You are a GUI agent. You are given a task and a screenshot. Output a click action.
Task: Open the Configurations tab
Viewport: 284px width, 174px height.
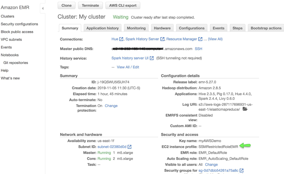pyautogui.click(x=192, y=28)
